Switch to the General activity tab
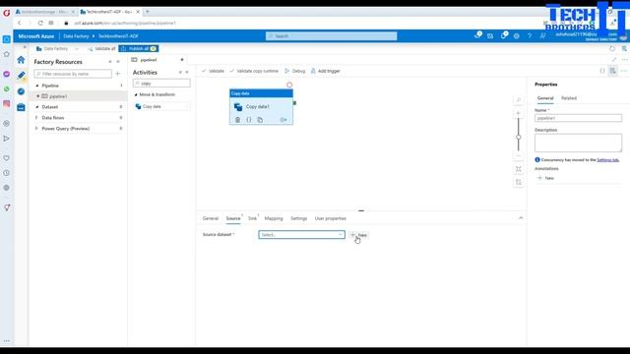 coord(210,218)
